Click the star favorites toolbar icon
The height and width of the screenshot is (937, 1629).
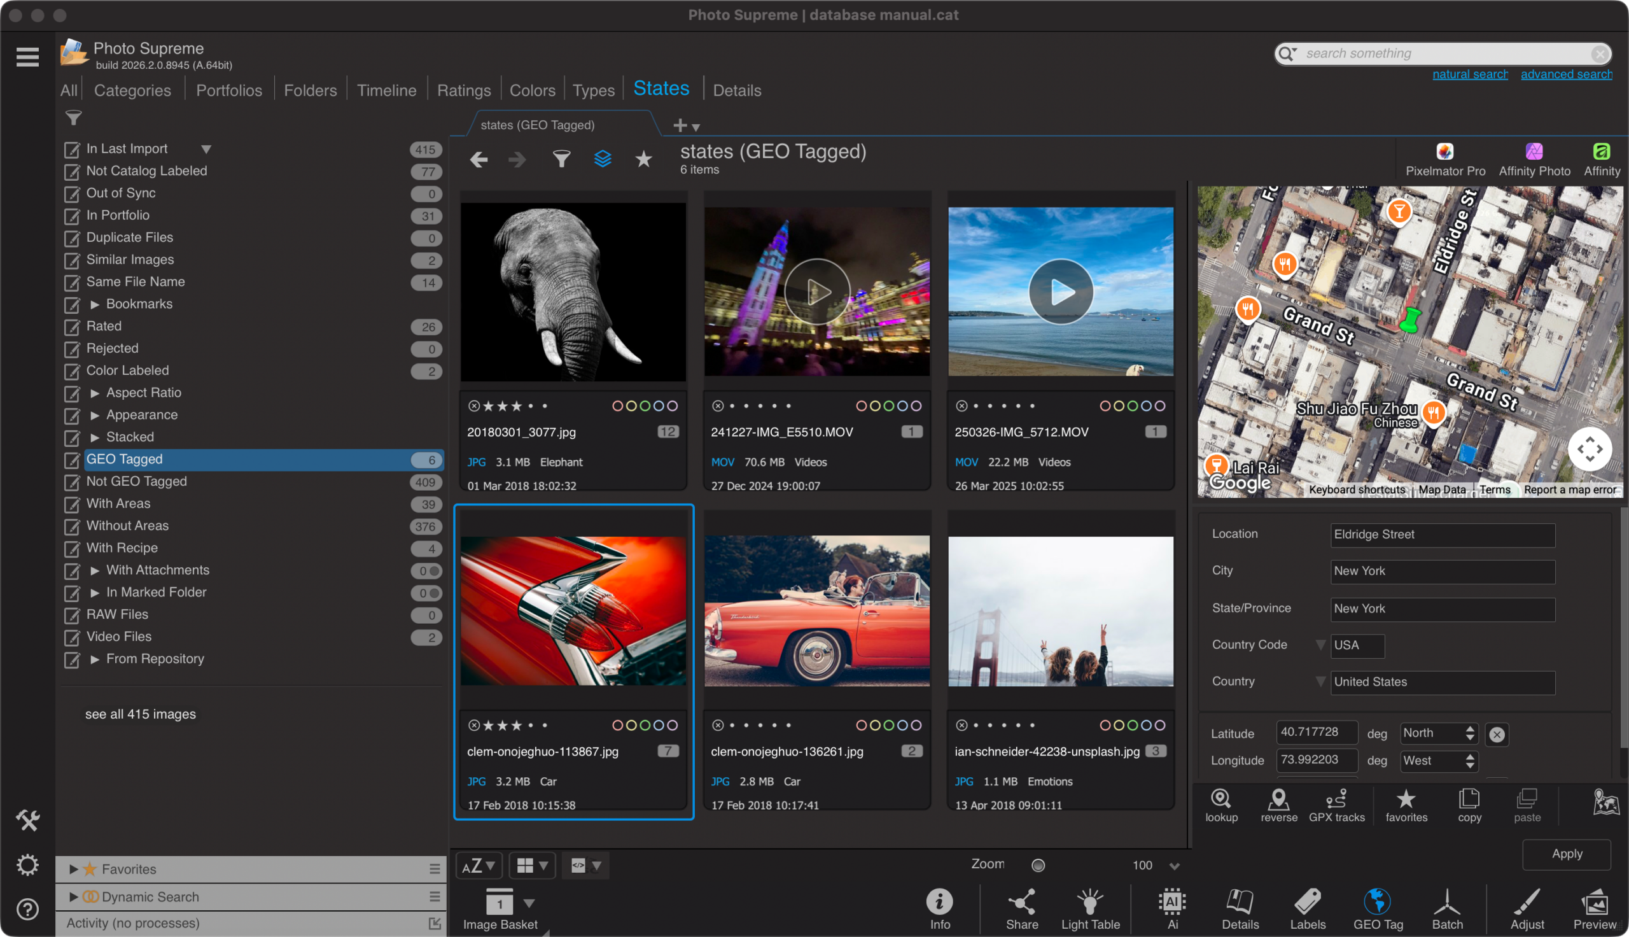click(644, 159)
